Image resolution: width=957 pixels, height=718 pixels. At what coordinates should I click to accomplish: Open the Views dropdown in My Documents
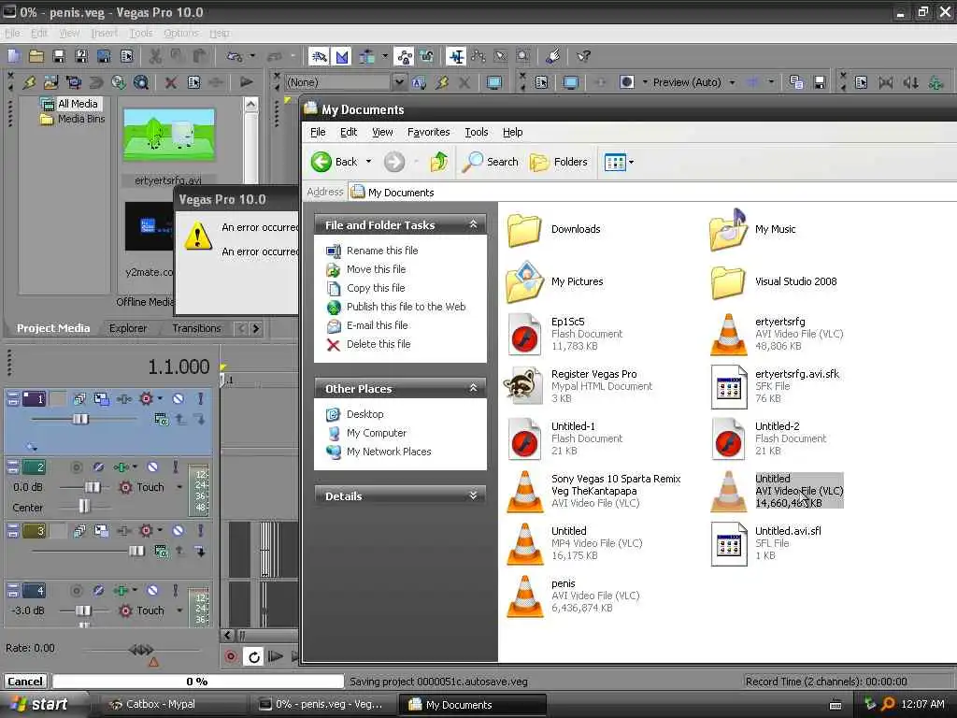[x=631, y=162]
